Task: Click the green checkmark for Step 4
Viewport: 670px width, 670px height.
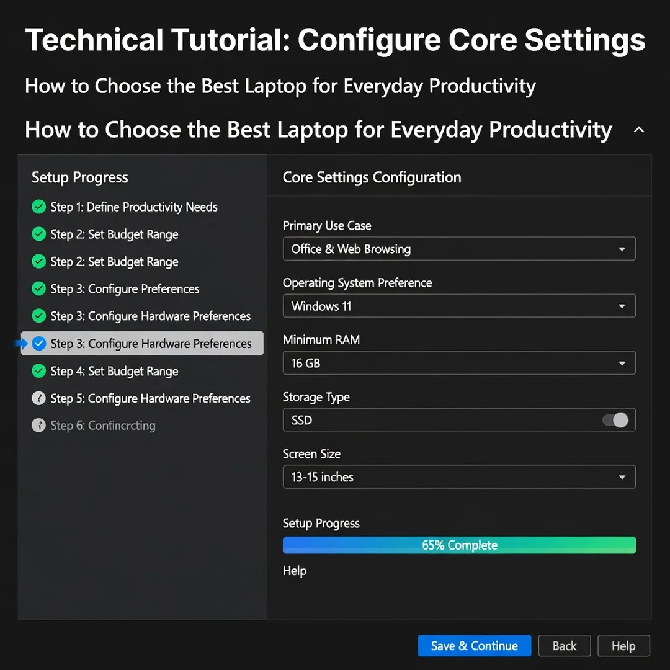Action: click(x=39, y=371)
